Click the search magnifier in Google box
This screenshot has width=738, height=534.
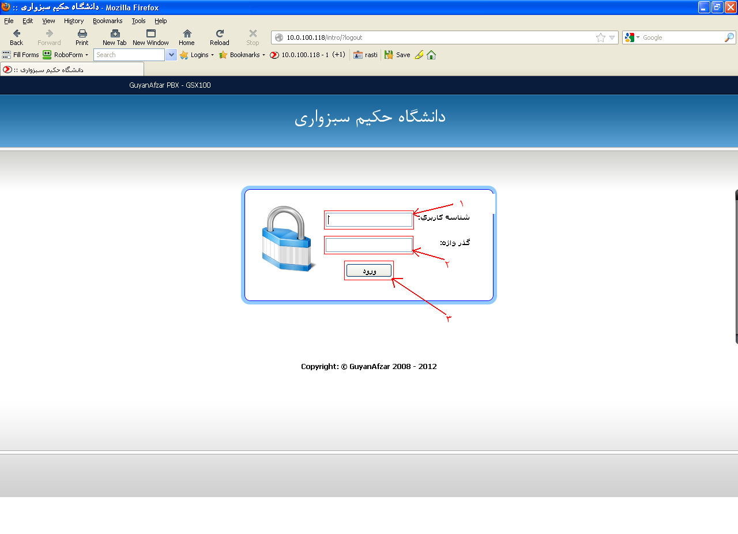[729, 37]
